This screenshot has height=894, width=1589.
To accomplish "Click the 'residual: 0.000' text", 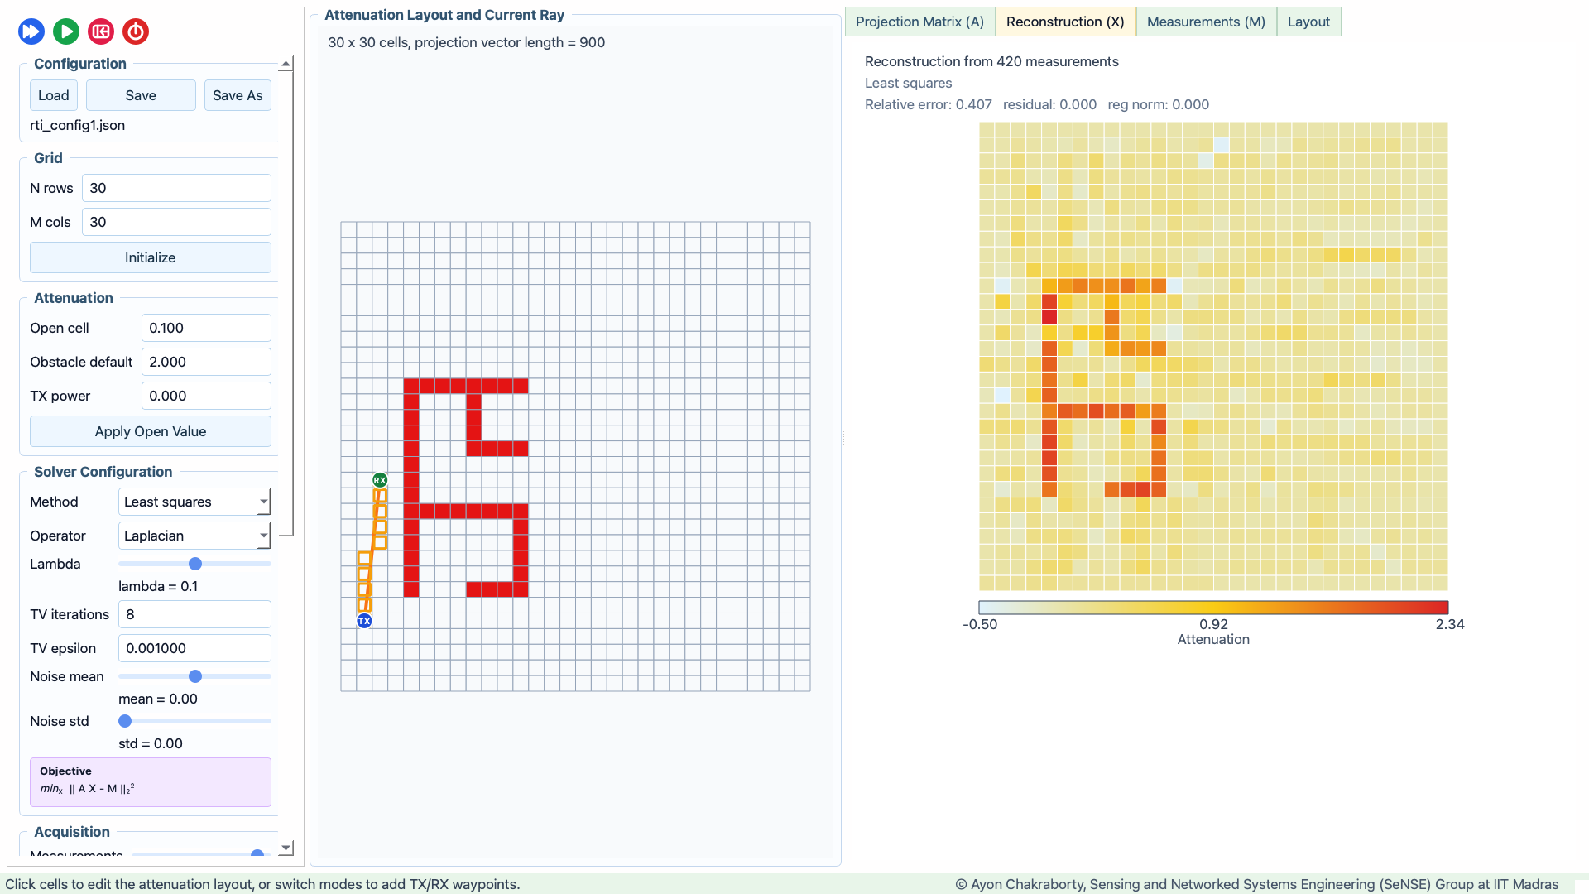I will pos(1049,104).
